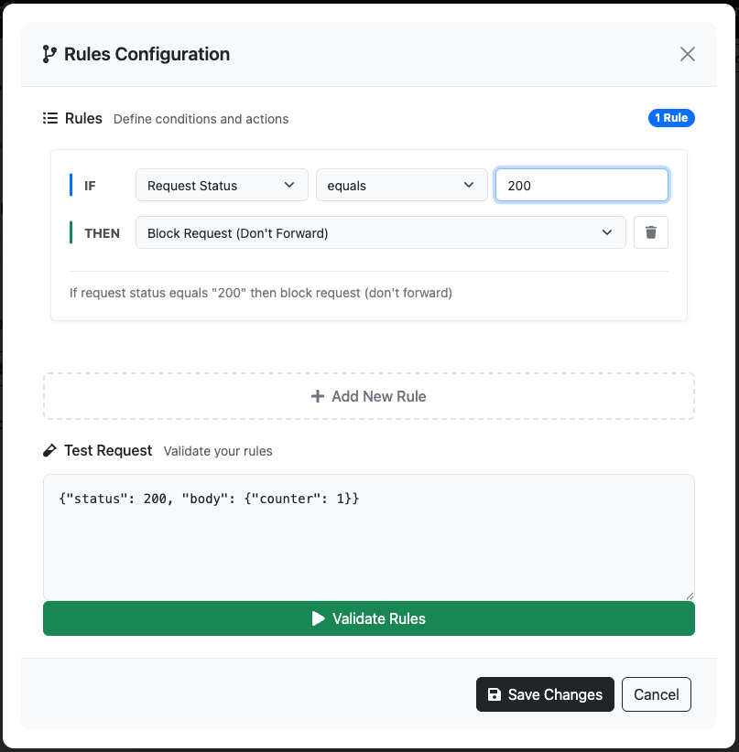Close the Rules Configuration dialog
The image size is (739, 752).
point(688,54)
